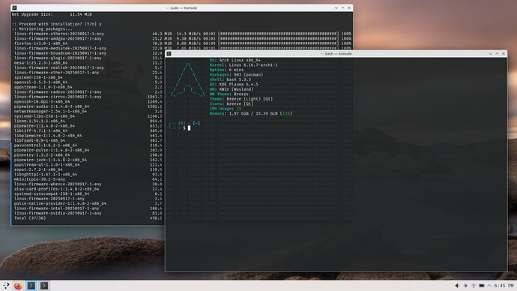Click "Memory: 1.97 GiB / 15.39 GiB" line
517x291 pixels.
[x=251, y=113]
